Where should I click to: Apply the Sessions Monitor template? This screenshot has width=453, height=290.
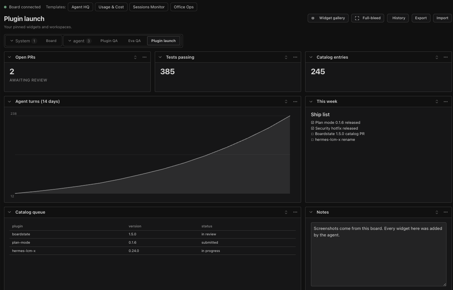(x=149, y=7)
